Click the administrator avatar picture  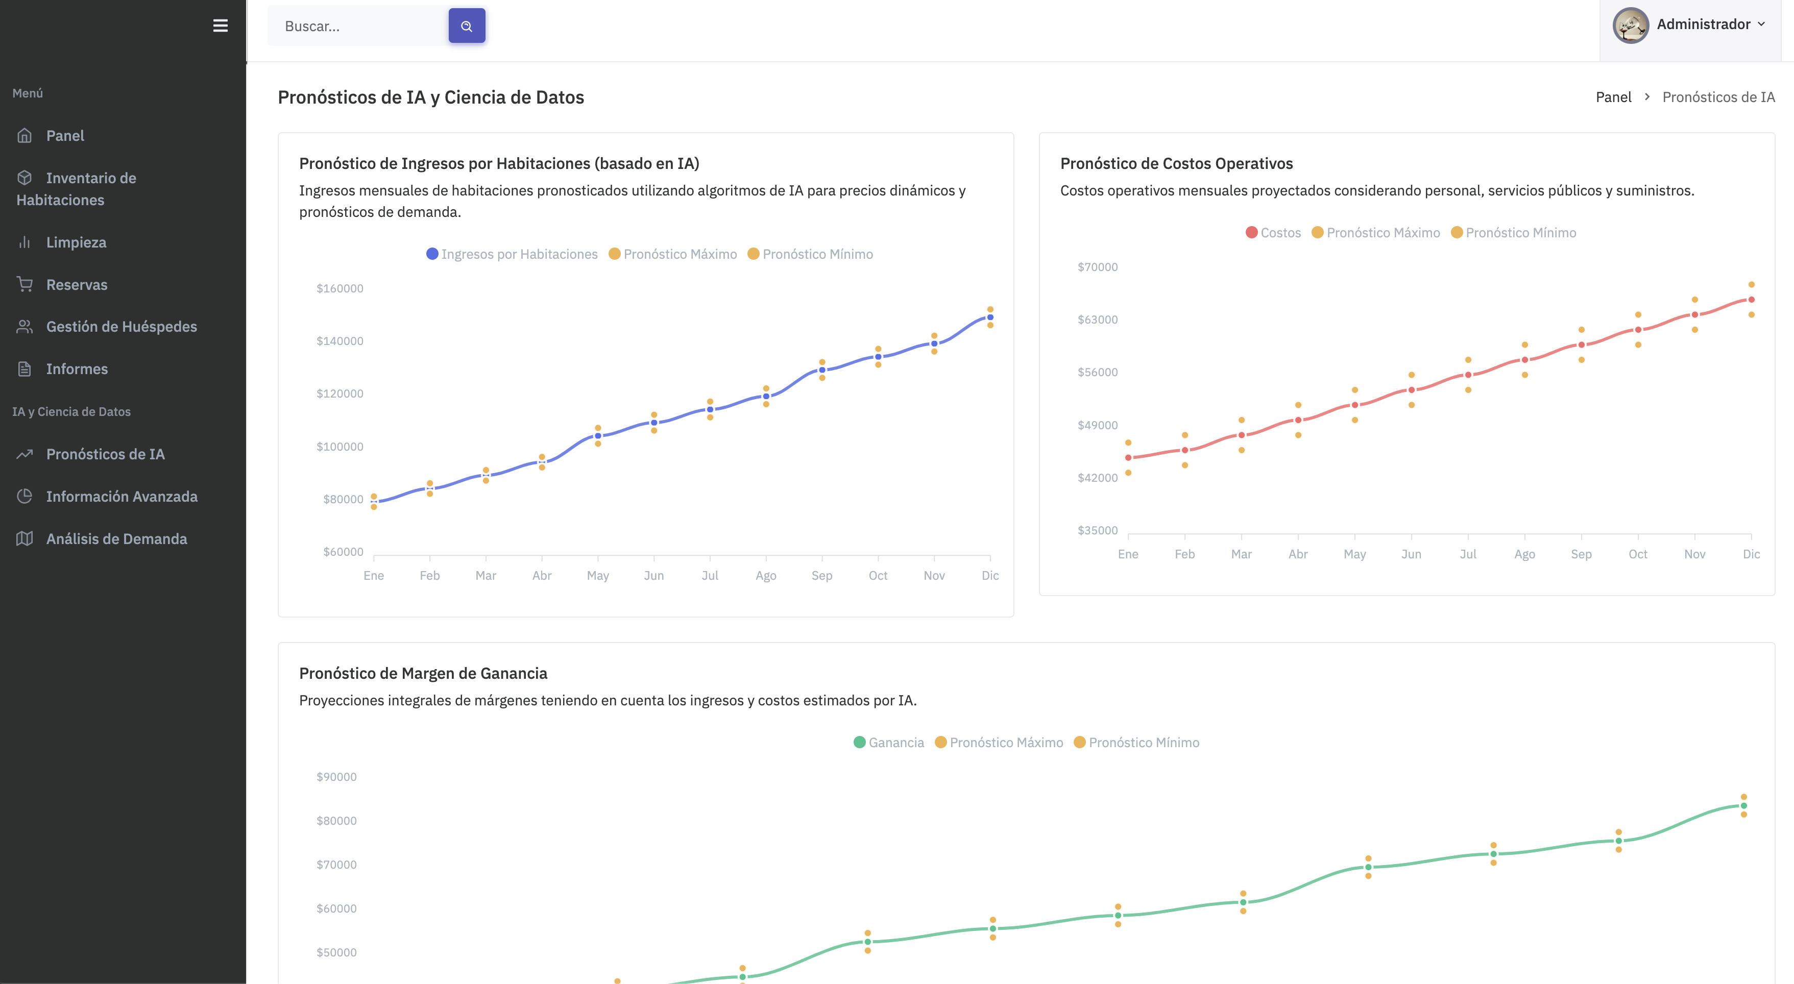[1630, 25]
